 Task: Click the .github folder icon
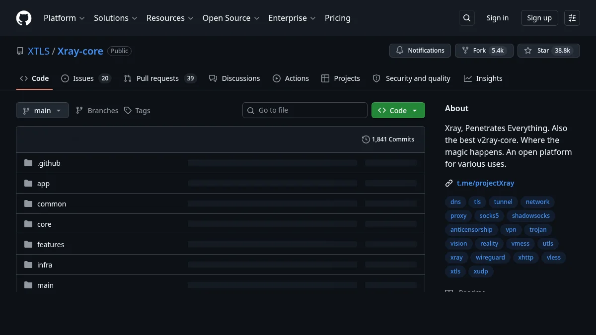click(x=28, y=163)
